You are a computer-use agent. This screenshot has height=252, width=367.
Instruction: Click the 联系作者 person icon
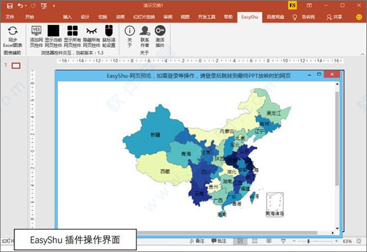(144, 31)
